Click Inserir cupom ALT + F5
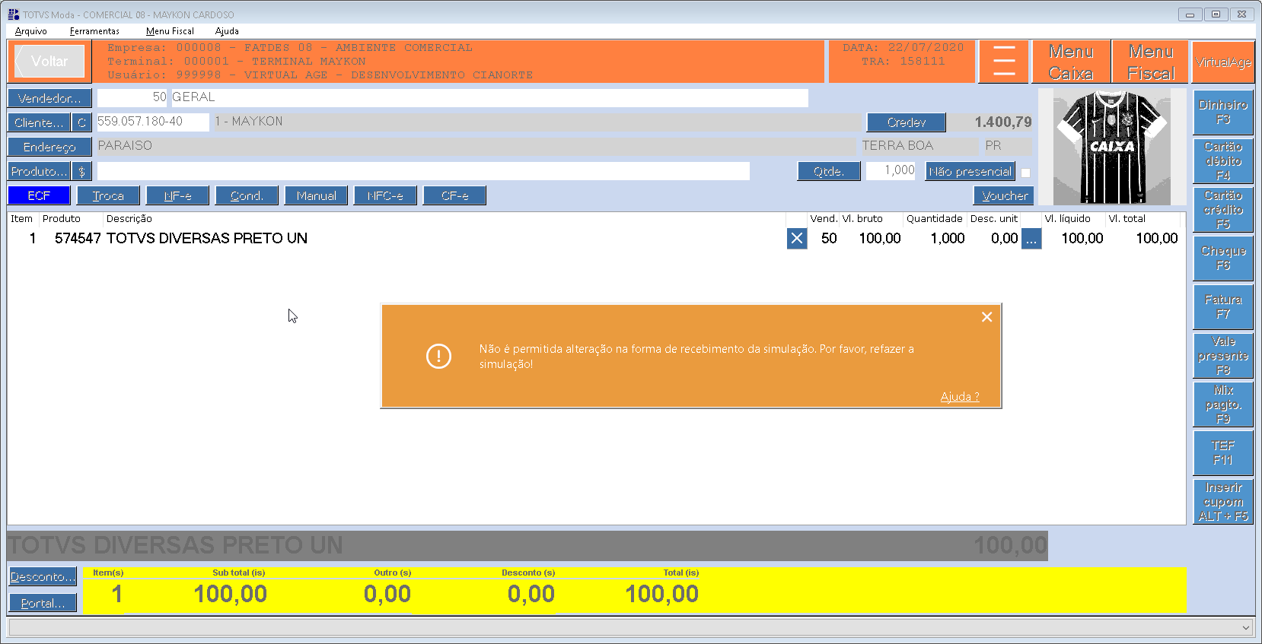The height and width of the screenshot is (644, 1262). (x=1223, y=501)
